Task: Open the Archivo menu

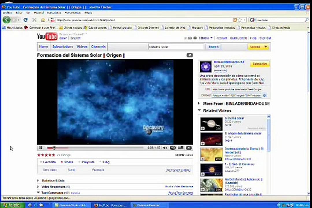Action: pos(8,13)
